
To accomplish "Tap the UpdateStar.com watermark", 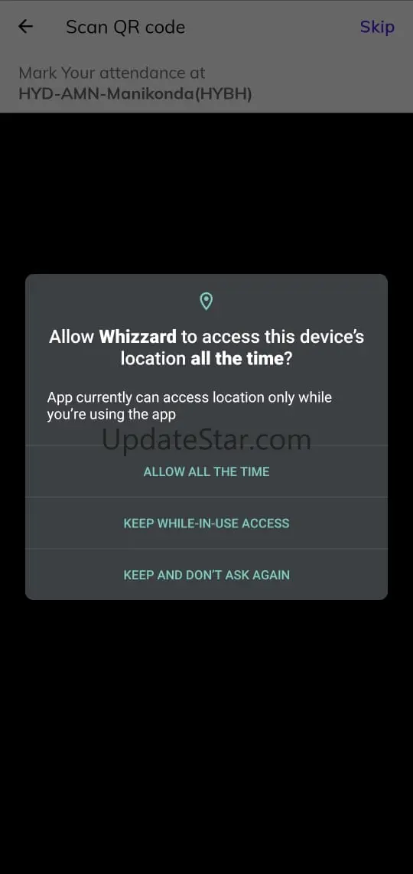I will coord(206,440).
